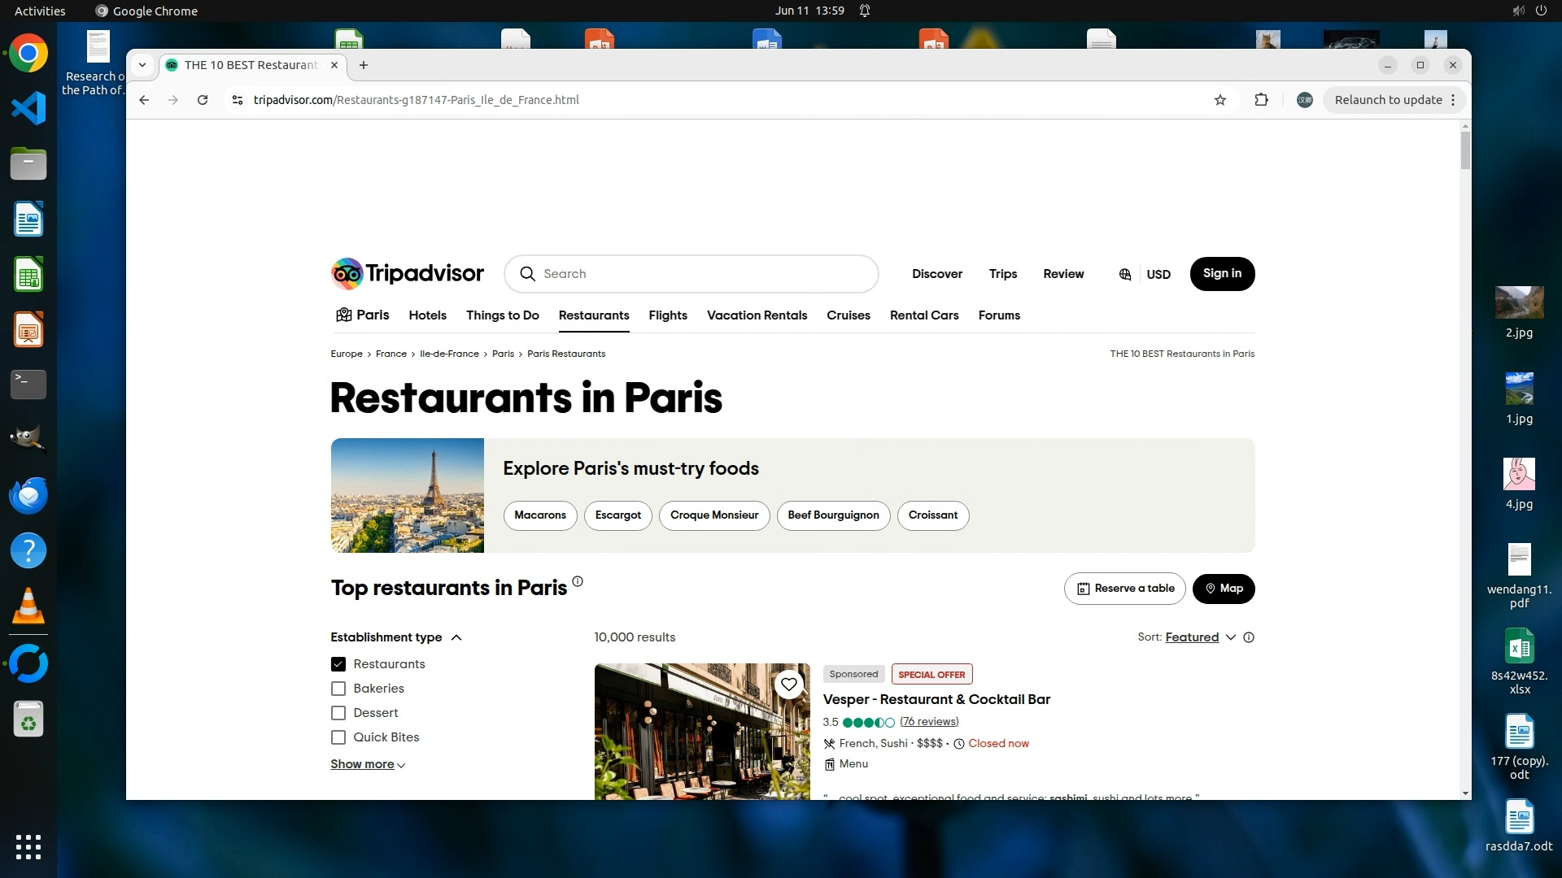Click the bookmark star in address bar

tap(1219, 100)
